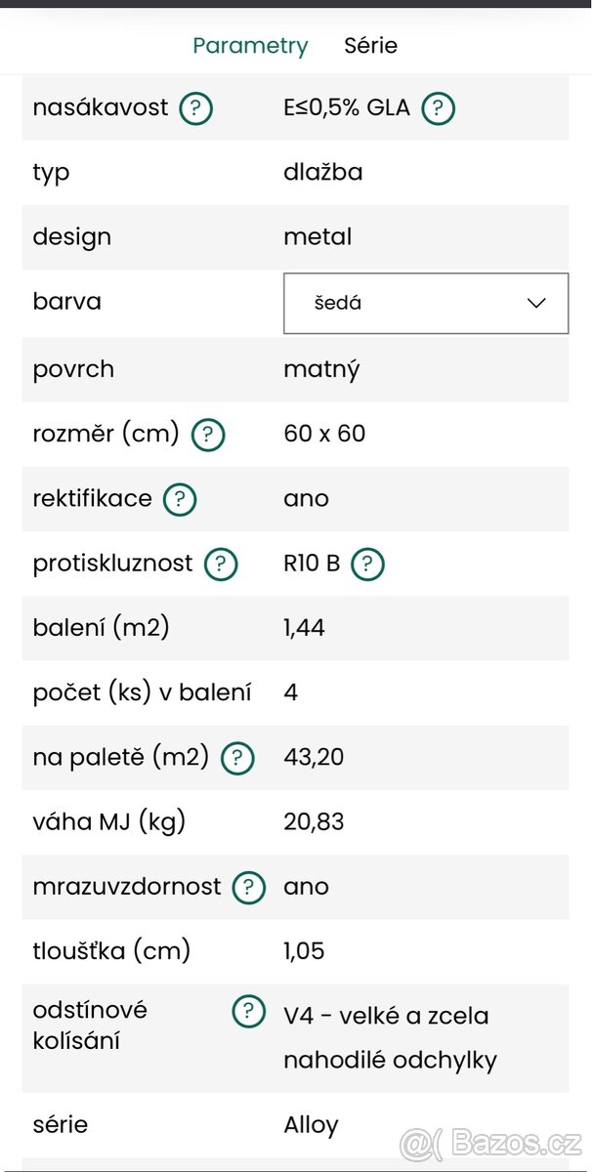
Task: Switch to the Parametry tab
Action: pos(250,46)
